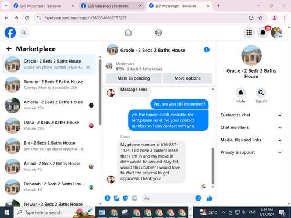
Task: Go to the Home feed icon
Action: pos(128,33)
